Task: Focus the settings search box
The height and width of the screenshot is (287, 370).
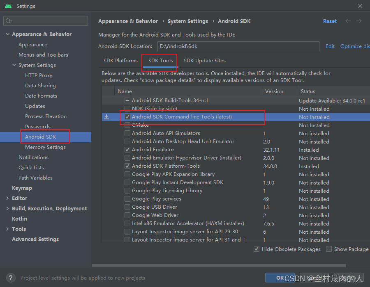Action: pyautogui.click(x=46, y=21)
